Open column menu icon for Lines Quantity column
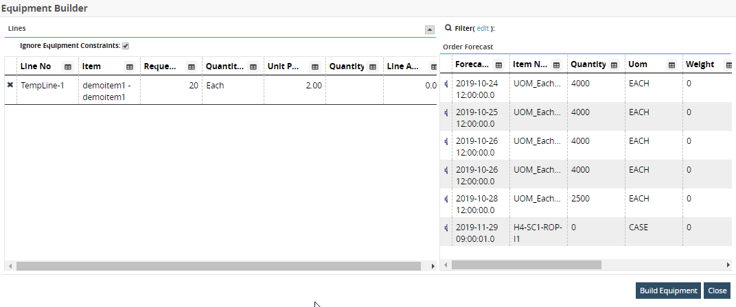The width and height of the screenshot is (736, 307). tap(373, 67)
